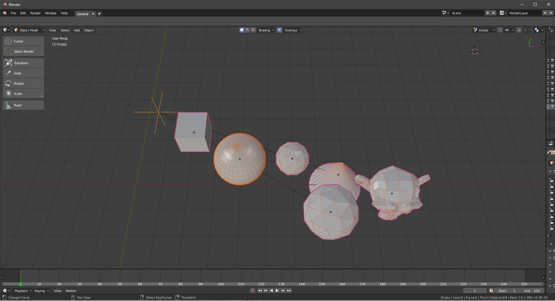Open the Render menu
Image resolution: width=555 pixels, height=301 pixels.
(35, 13)
